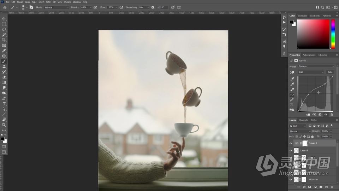Click the foreground color swatch in Color panel
The width and height of the screenshot is (339, 191).
point(292,22)
